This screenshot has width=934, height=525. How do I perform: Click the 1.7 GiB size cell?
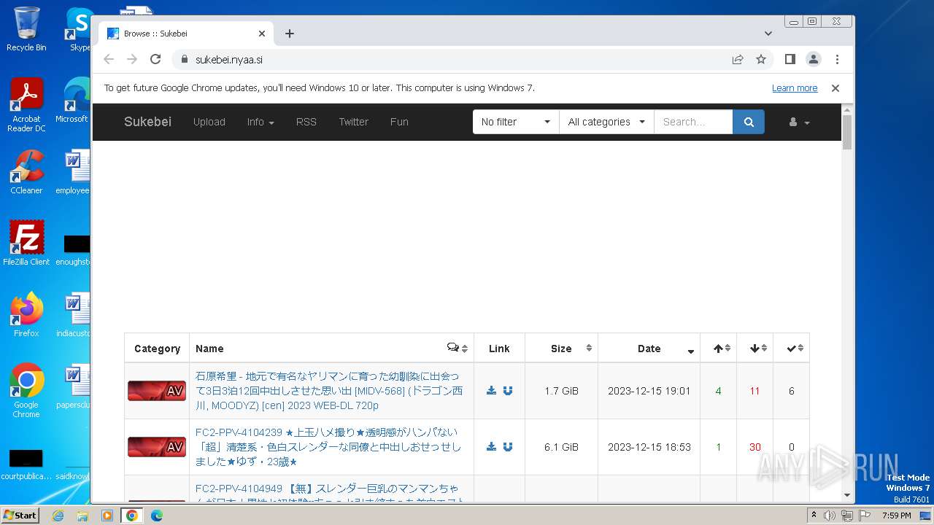[561, 391]
